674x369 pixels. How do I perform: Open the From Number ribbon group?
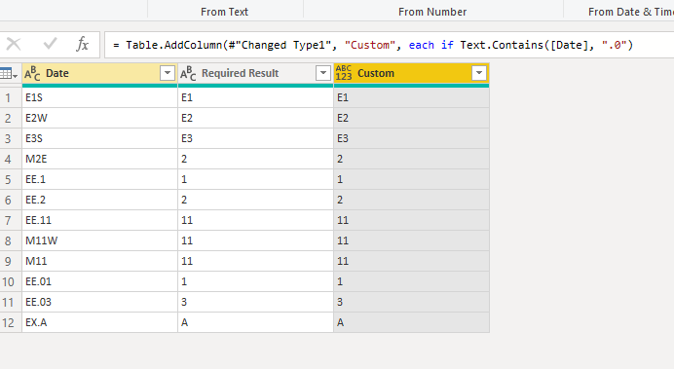(x=432, y=12)
